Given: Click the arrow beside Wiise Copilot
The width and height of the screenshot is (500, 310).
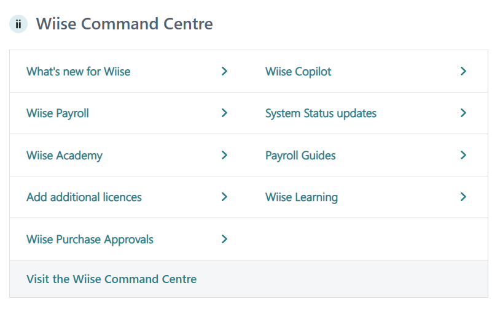Looking at the screenshot, I should [463, 71].
